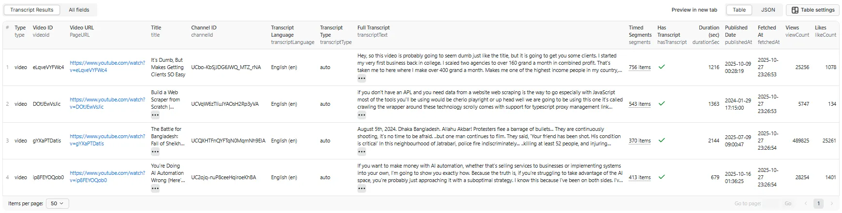Click the Table settings icon button
Image resolution: width=842 pixels, height=213 pixels.
(812, 10)
